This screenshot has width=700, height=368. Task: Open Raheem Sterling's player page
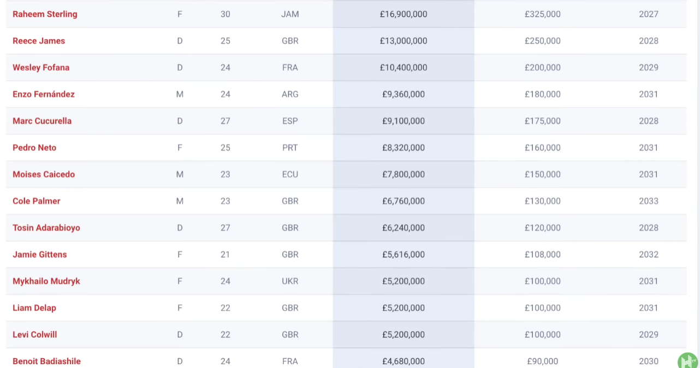45,14
